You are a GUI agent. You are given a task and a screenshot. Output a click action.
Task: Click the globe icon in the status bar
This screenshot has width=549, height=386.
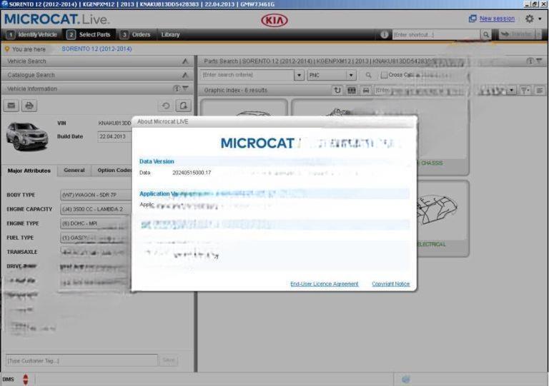point(405,379)
